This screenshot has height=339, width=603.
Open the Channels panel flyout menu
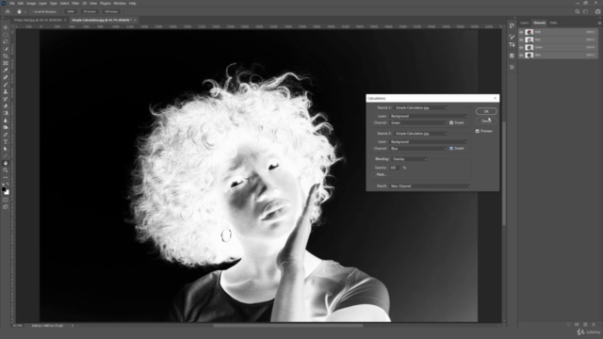click(x=599, y=23)
